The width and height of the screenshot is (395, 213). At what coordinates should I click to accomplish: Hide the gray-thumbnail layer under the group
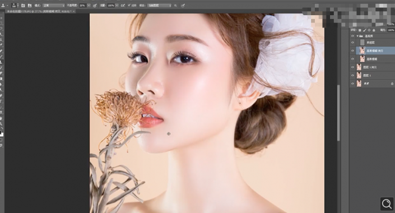[x=352, y=43]
